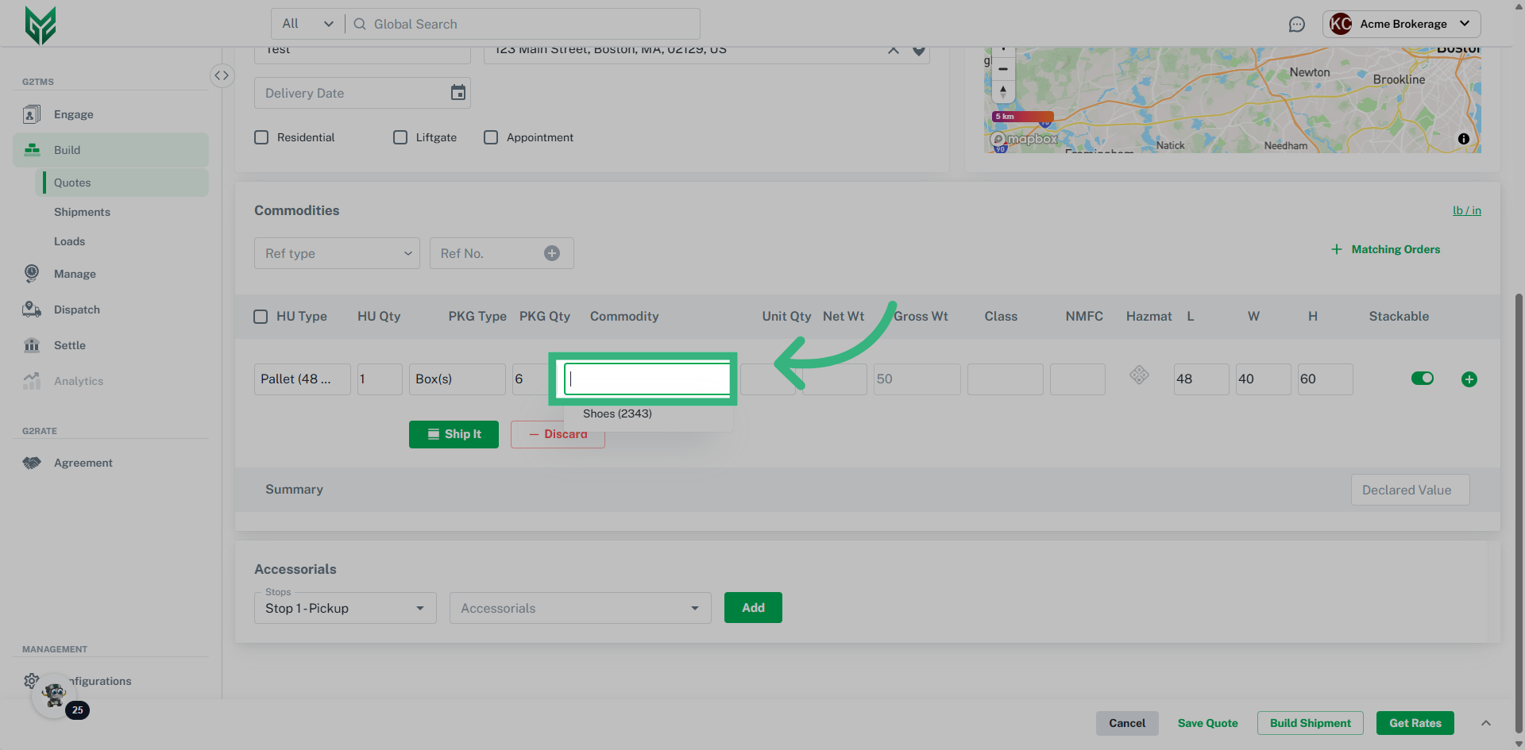The width and height of the screenshot is (1525, 750).
Task: Open the Delivery Date calendar picker
Action: click(x=458, y=93)
